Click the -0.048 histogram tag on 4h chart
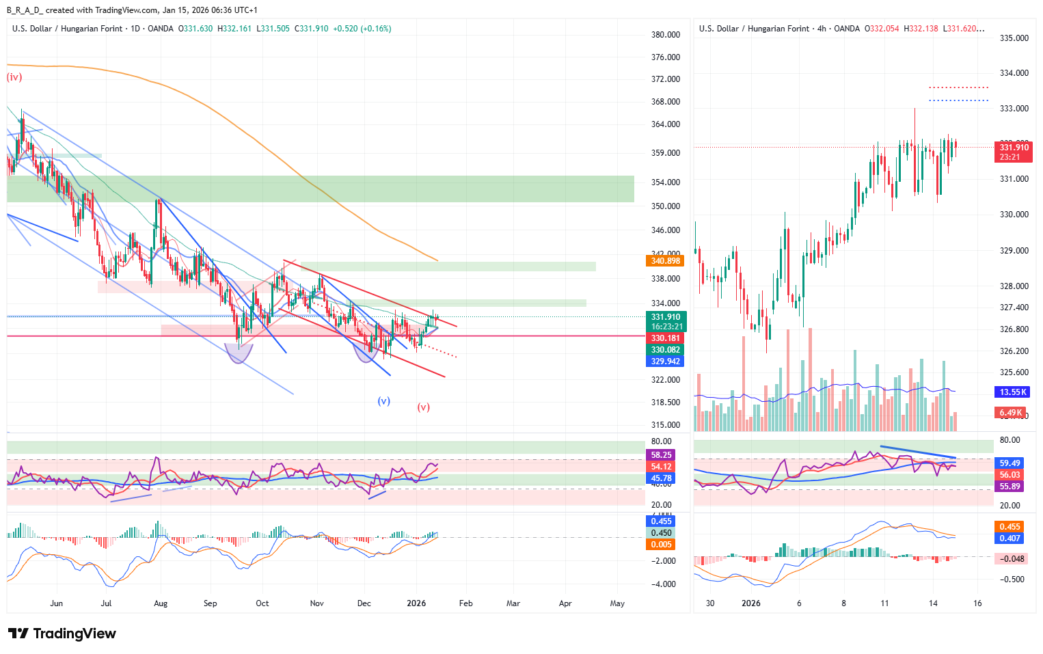The width and height of the screenshot is (1043, 654). [1012, 559]
